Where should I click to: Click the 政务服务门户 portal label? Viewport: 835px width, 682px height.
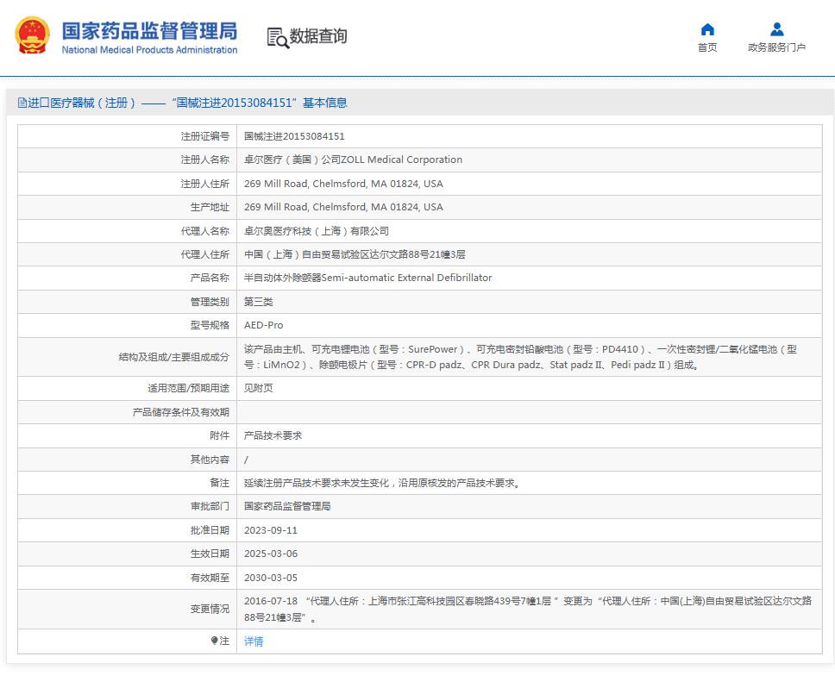pos(775,47)
